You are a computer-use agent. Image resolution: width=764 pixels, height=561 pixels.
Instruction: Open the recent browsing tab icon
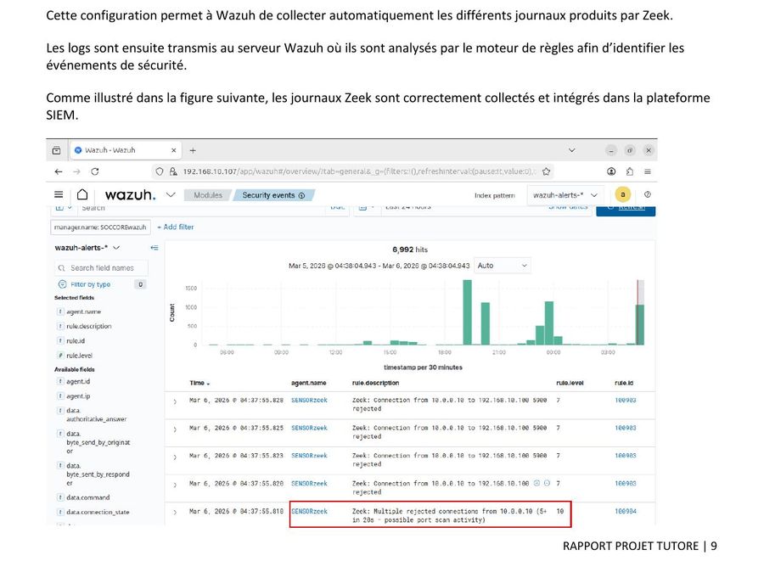[x=57, y=150]
